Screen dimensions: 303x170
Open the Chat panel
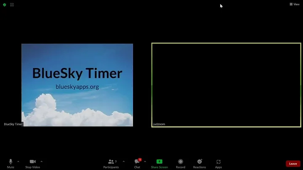coord(137,164)
